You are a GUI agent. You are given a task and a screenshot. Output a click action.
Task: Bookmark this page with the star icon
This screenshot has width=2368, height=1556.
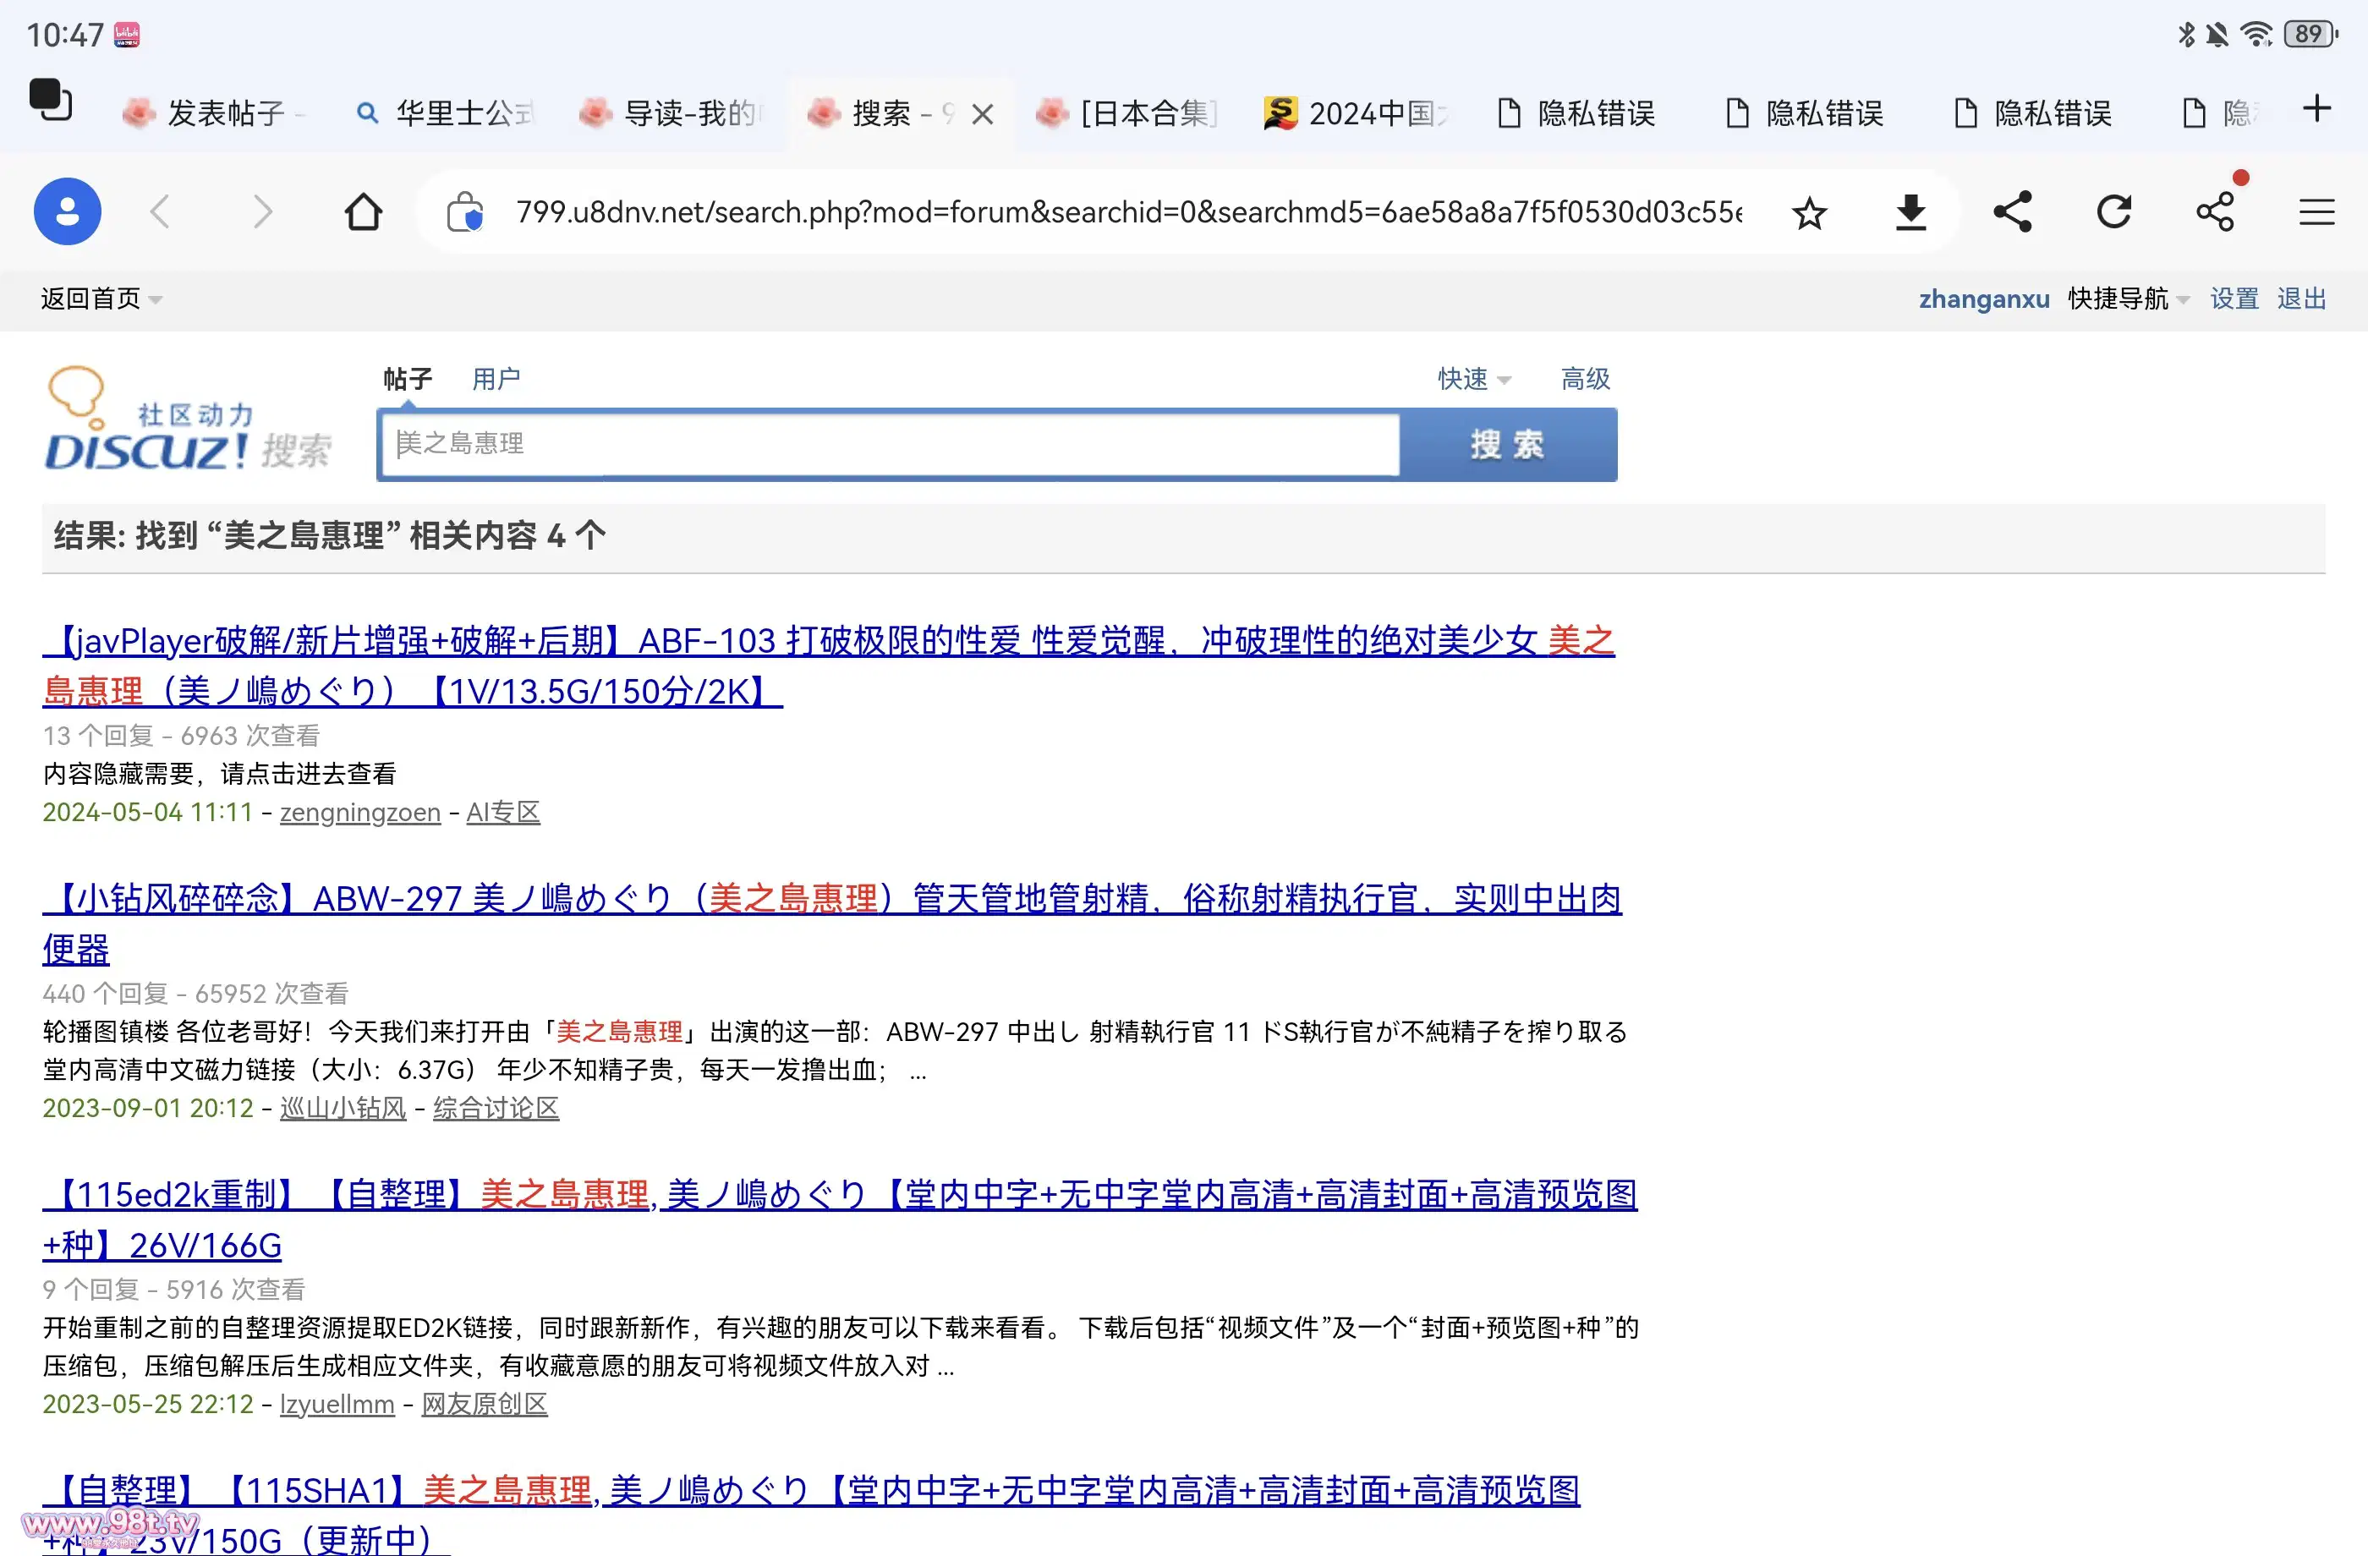point(1810,213)
